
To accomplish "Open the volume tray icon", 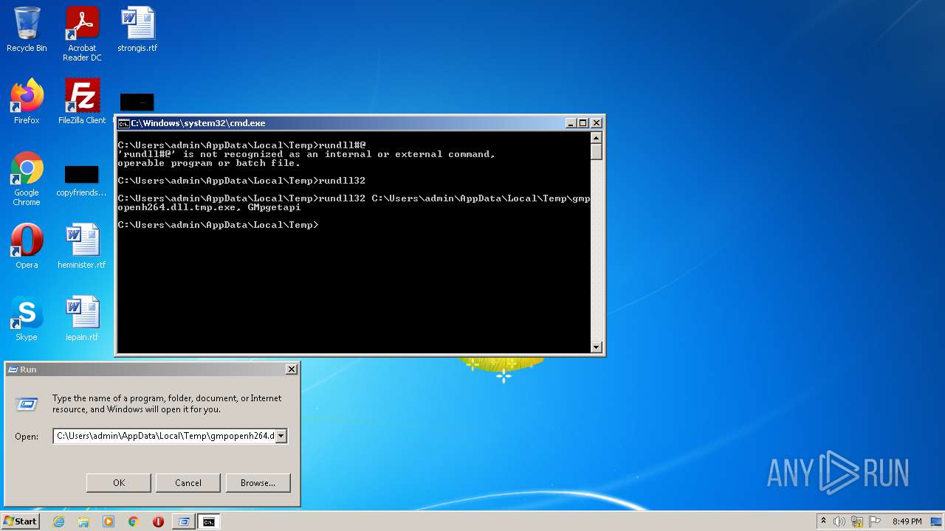I will (x=839, y=521).
